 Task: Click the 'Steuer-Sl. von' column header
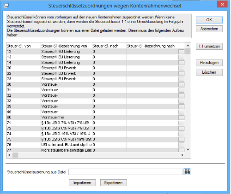tap(24, 46)
